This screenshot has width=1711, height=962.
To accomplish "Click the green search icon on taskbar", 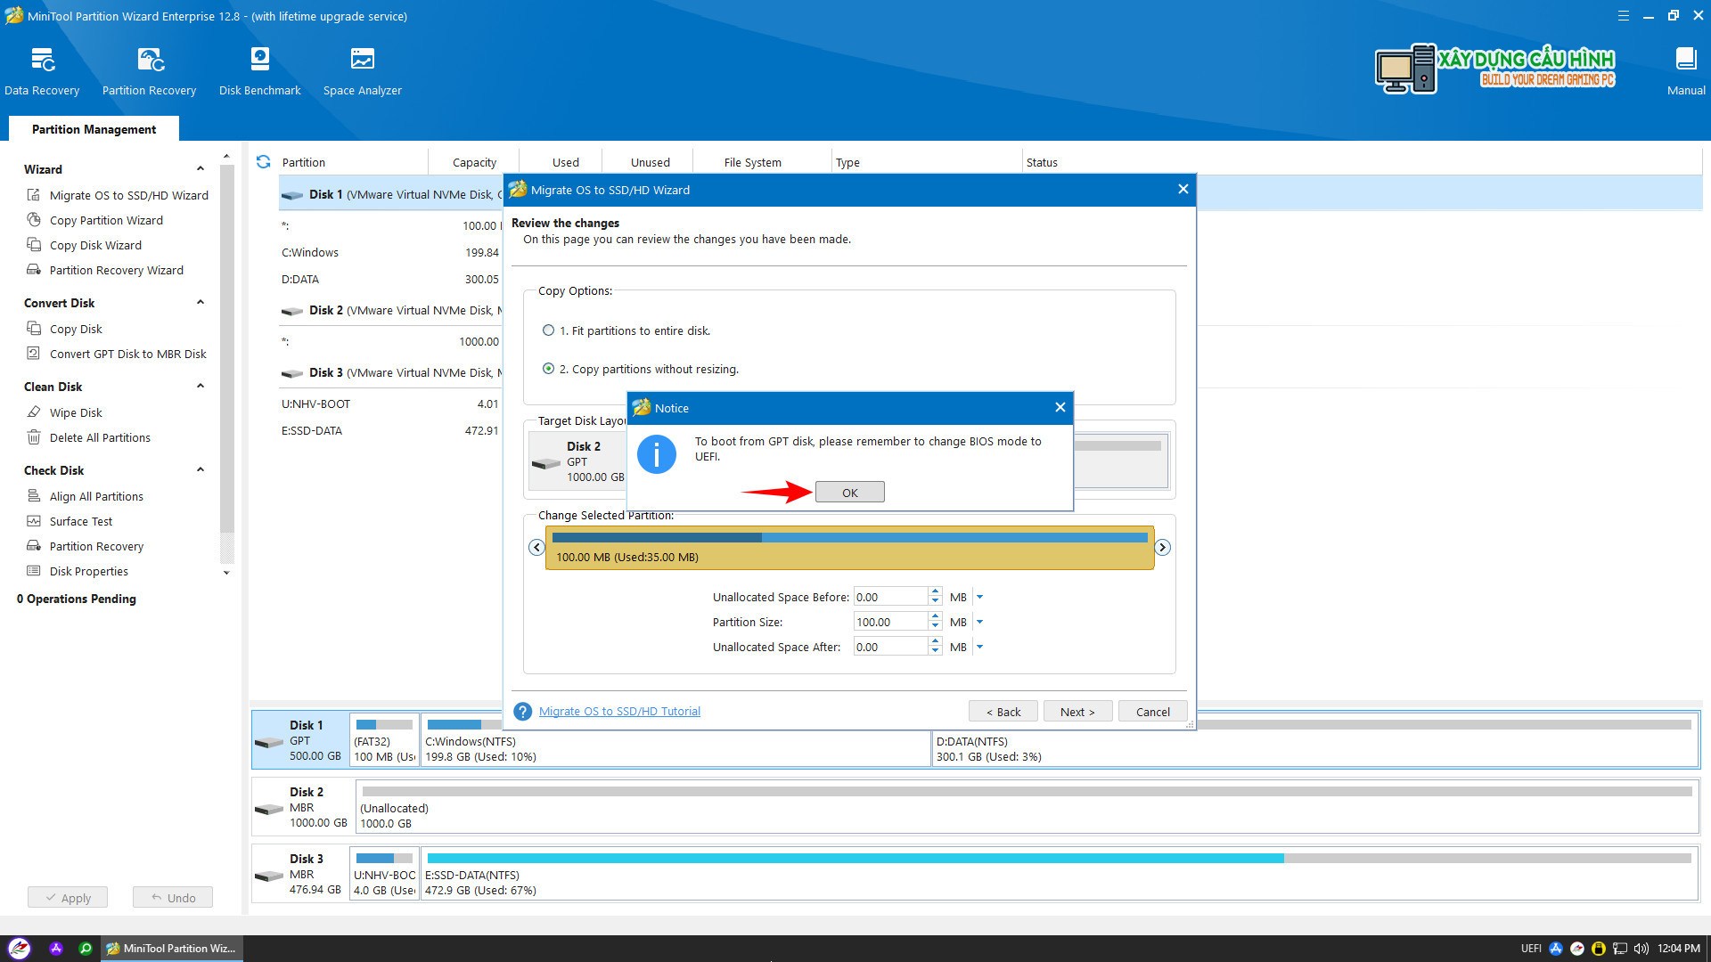I will pos(86,949).
